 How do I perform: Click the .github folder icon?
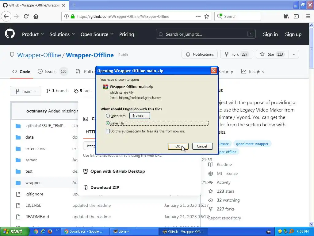click(x=18, y=126)
